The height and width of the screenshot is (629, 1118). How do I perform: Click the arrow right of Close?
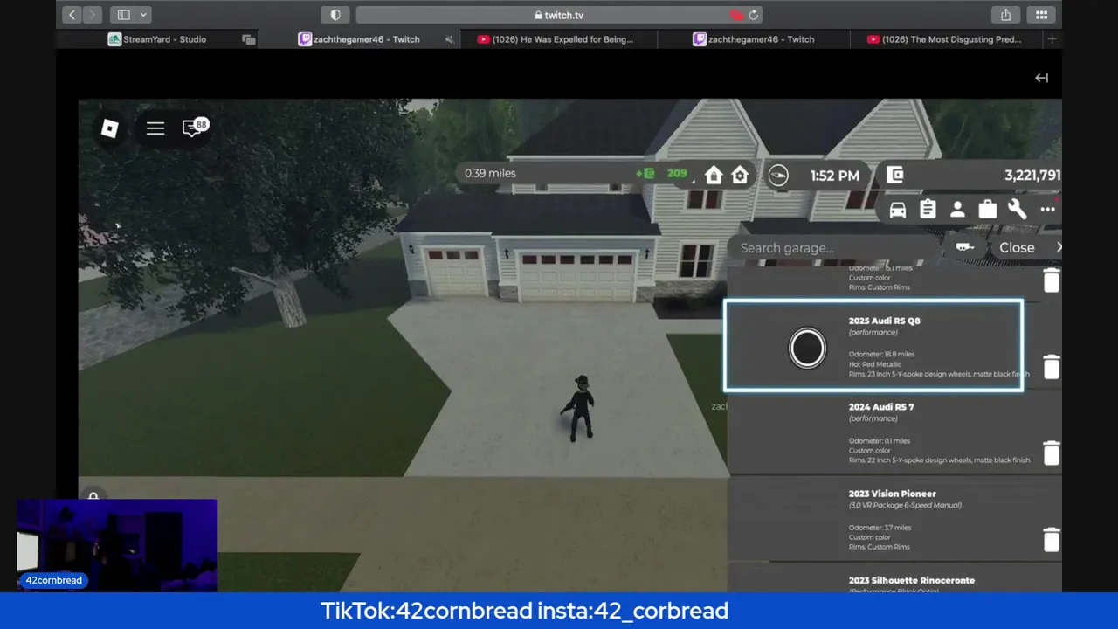pos(1059,247)
